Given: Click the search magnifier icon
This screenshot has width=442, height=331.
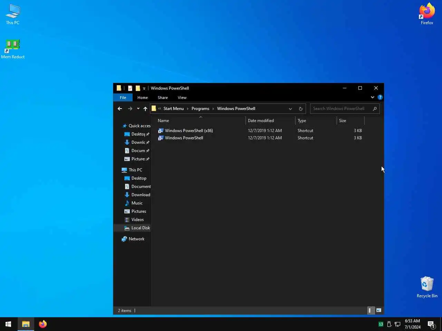Looking at the screenshot, I should (x=375, y=109).
